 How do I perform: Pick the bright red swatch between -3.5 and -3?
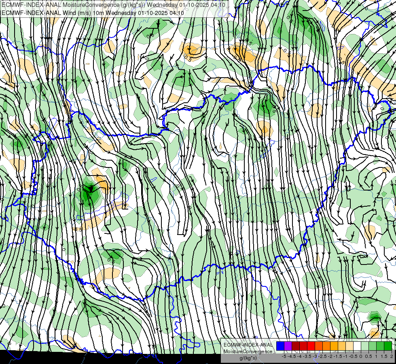(x=311, y=346)
